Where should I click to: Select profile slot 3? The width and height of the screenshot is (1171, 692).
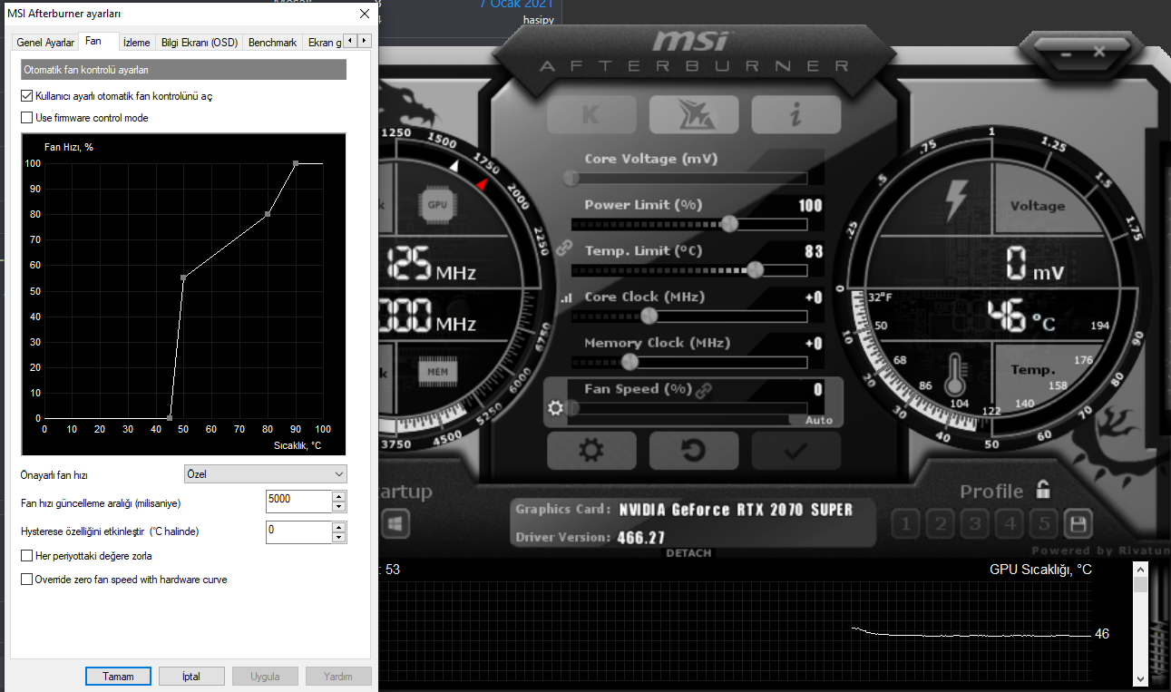[x=975, y=523]
